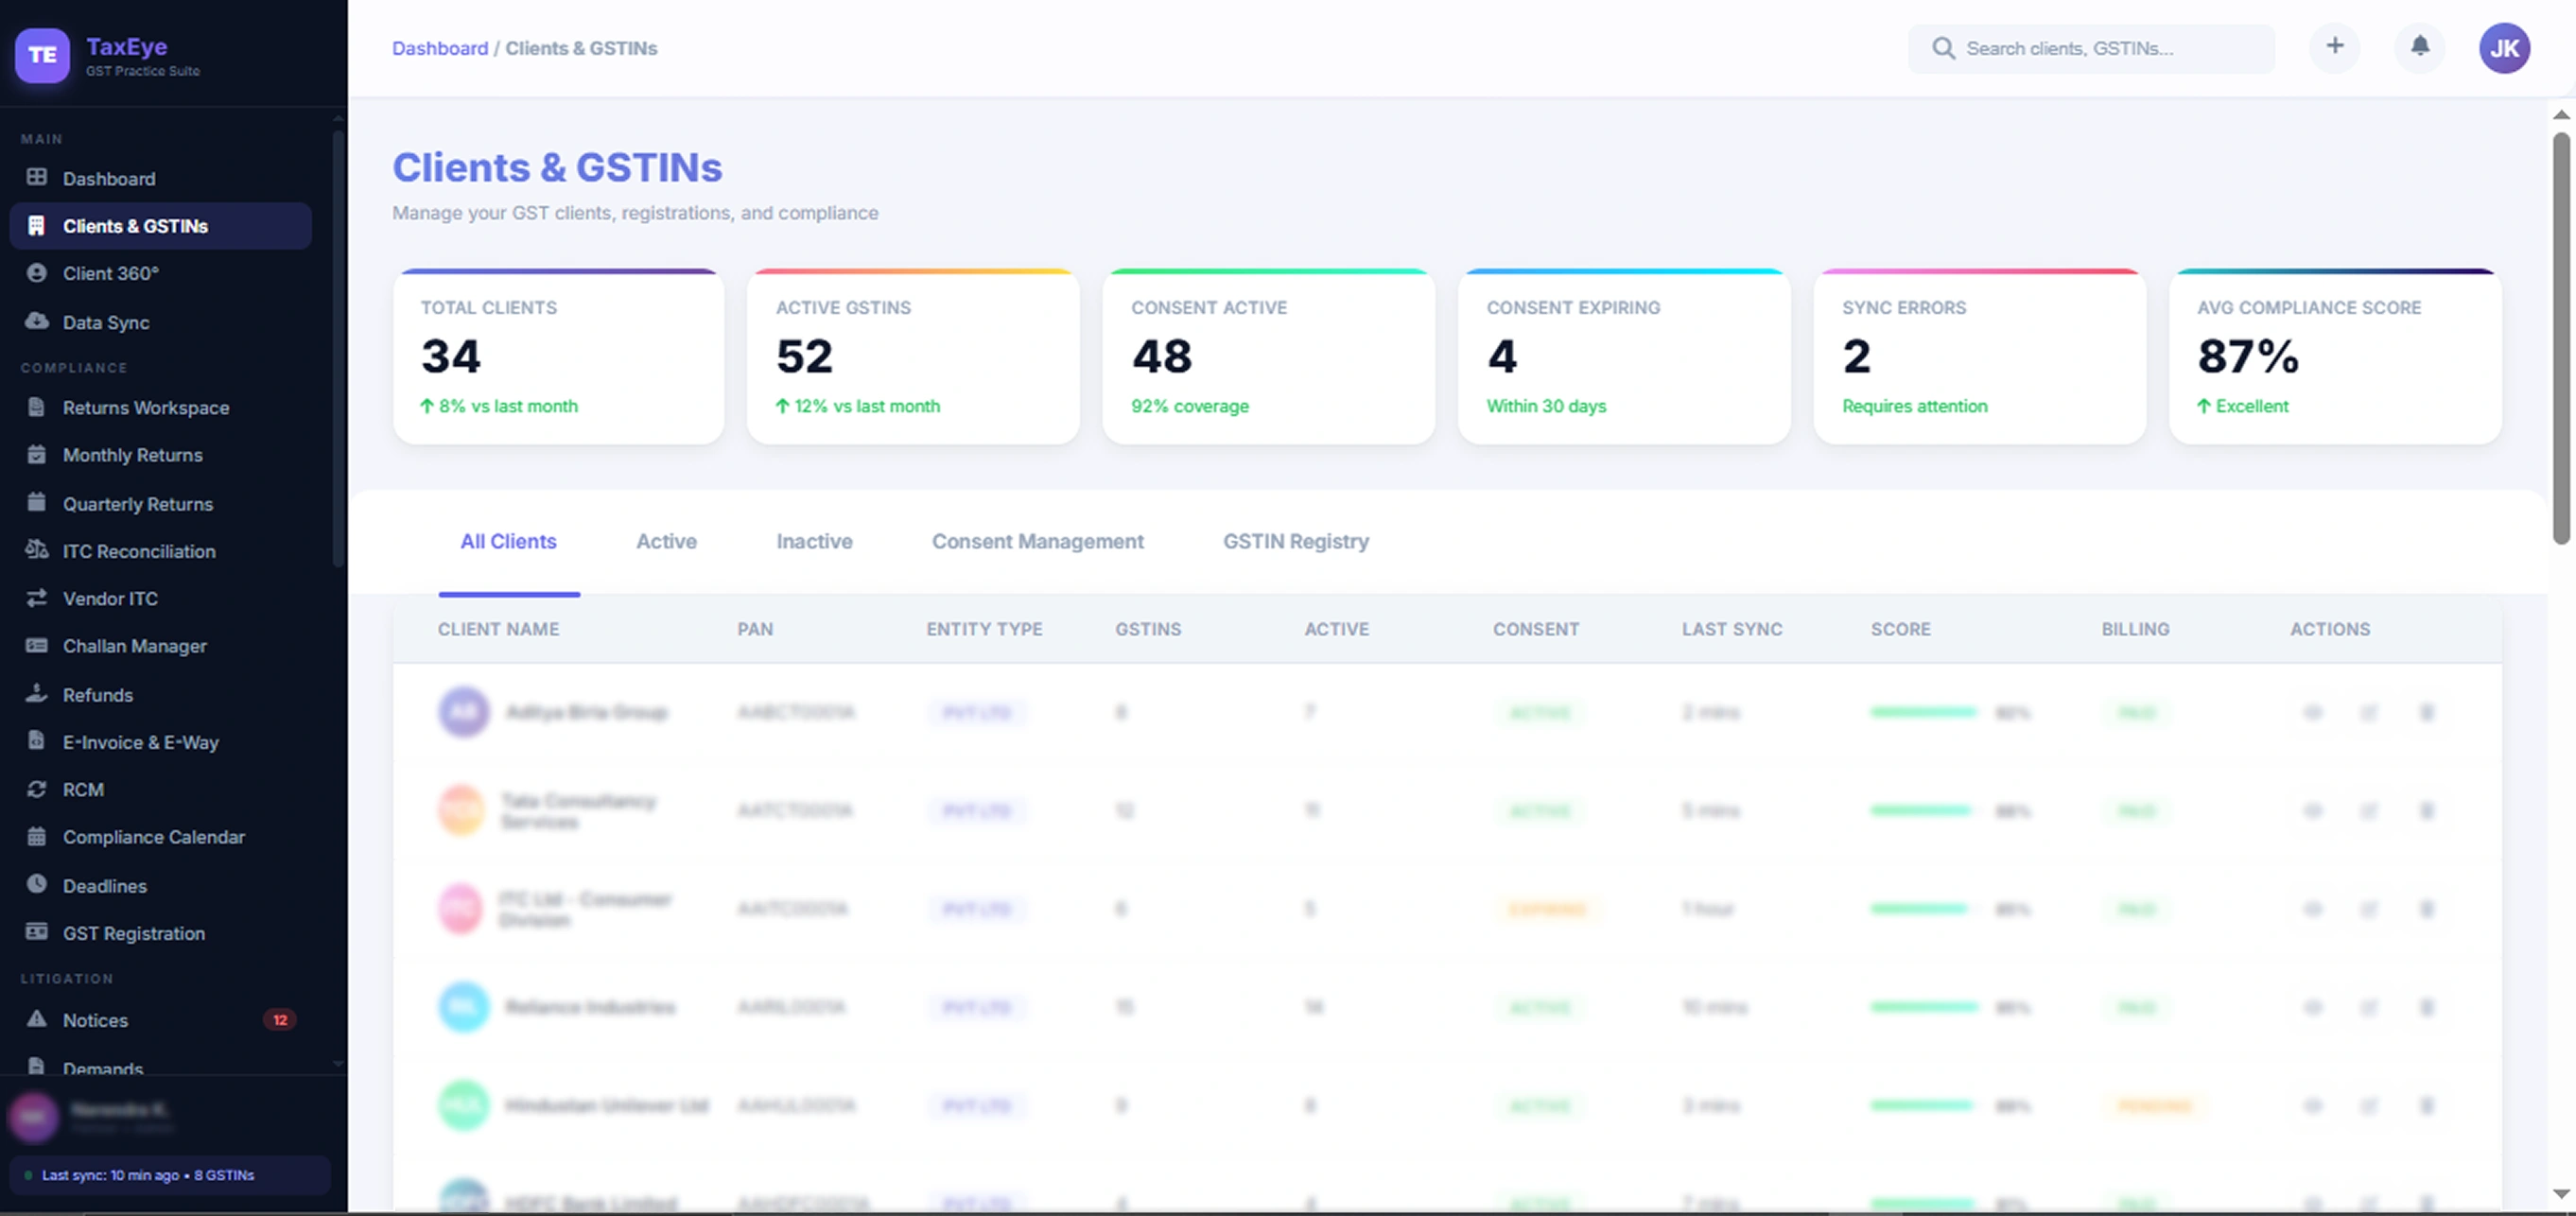The height and width of the screenshot is (1216, 2576).
Task: Click the Data Sync cloud icon
Action: coord(37,321)
